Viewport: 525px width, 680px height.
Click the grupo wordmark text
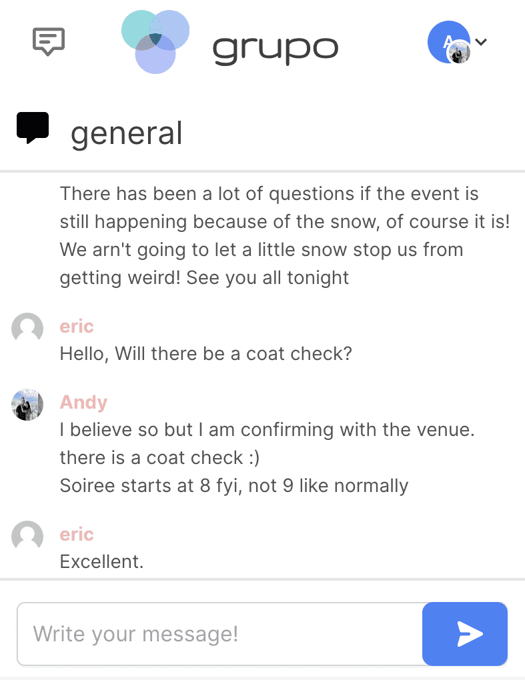275,47
